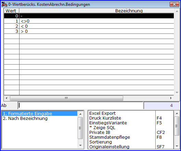Click the horizontal scrollbar thumb of the table

66,98
